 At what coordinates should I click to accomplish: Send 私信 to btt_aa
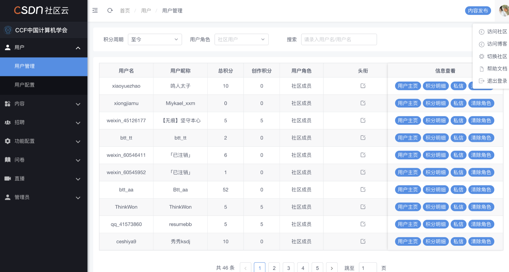pos(458,190)
